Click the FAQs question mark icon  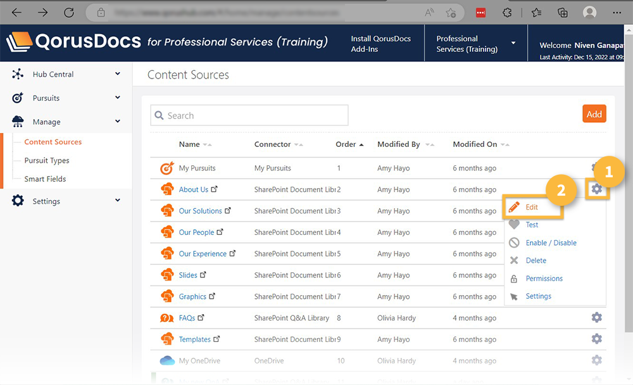click(166, 318)
